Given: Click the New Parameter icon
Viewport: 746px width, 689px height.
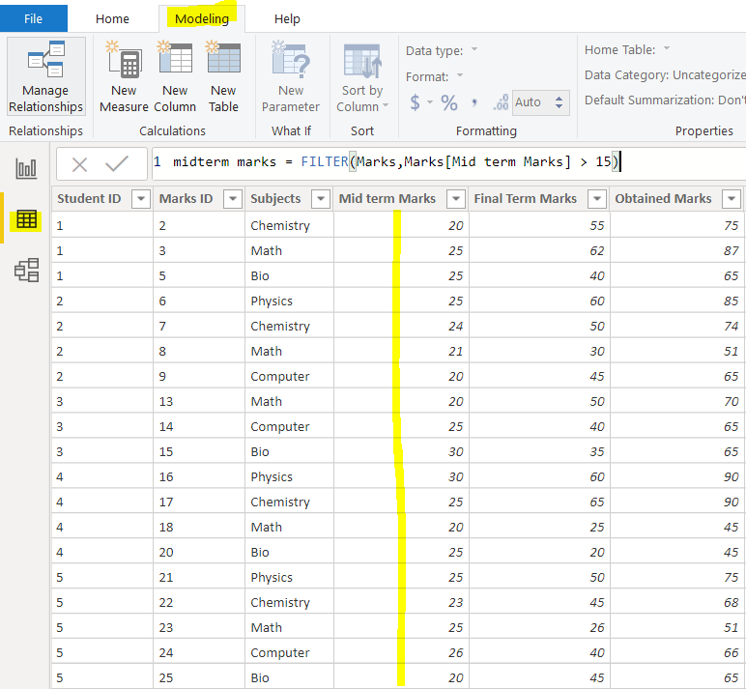Looking at the screenshot, I should tap(291, 60).
